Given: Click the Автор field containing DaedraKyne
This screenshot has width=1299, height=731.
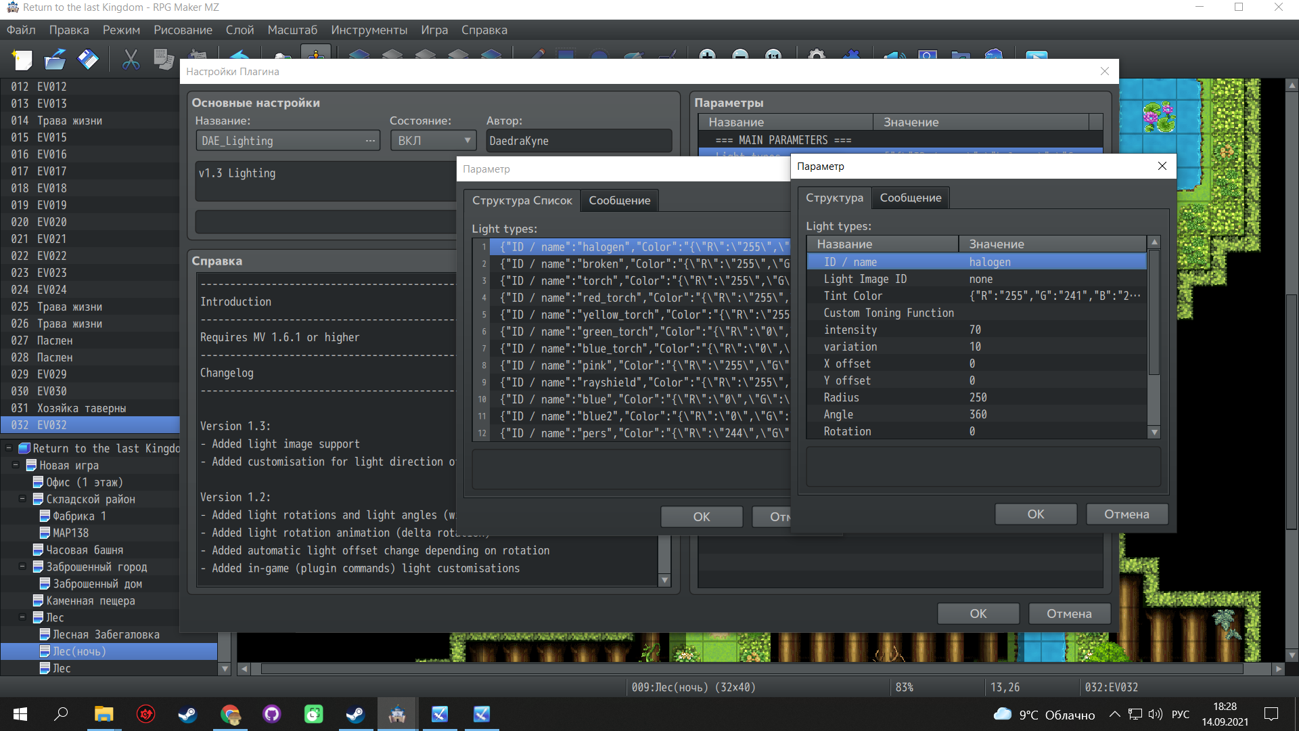Looking at the screenshot, I should 579,141.
